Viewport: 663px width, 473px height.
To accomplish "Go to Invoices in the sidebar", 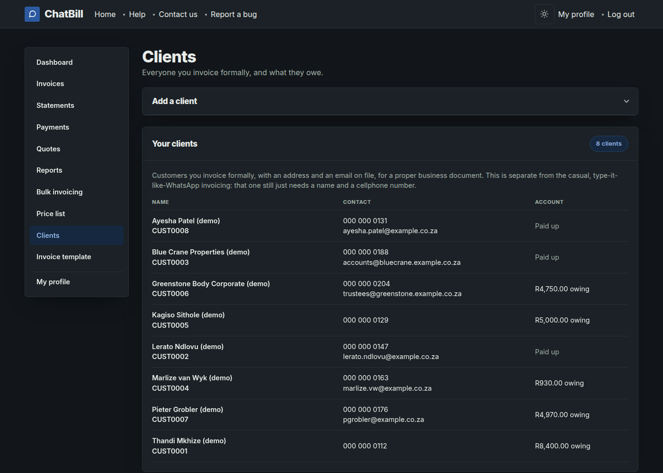I will click(77, 84).
